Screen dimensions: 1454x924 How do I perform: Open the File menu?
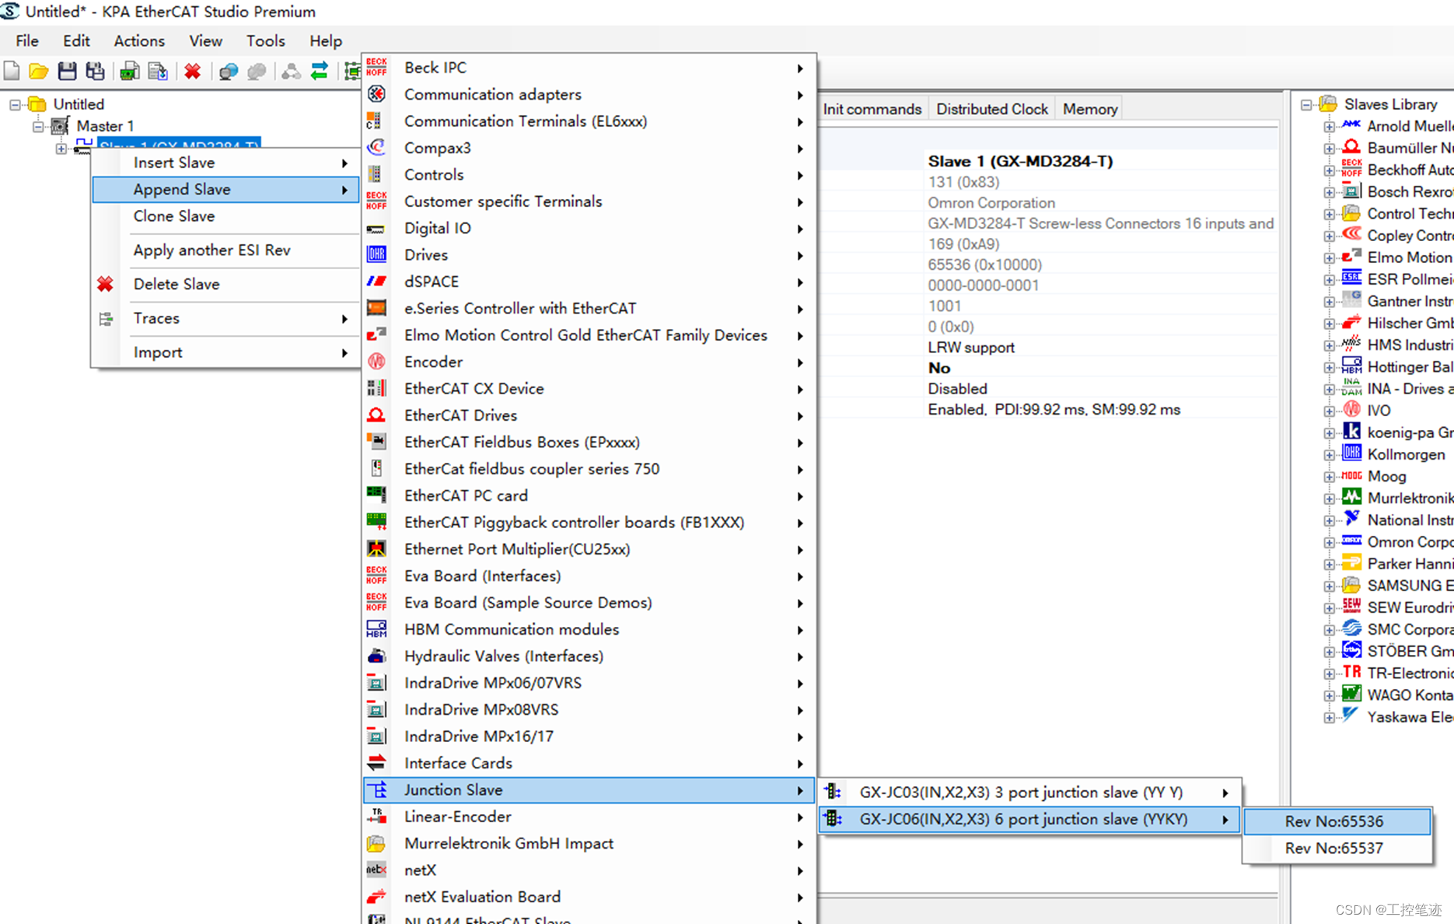coord(27,40)
